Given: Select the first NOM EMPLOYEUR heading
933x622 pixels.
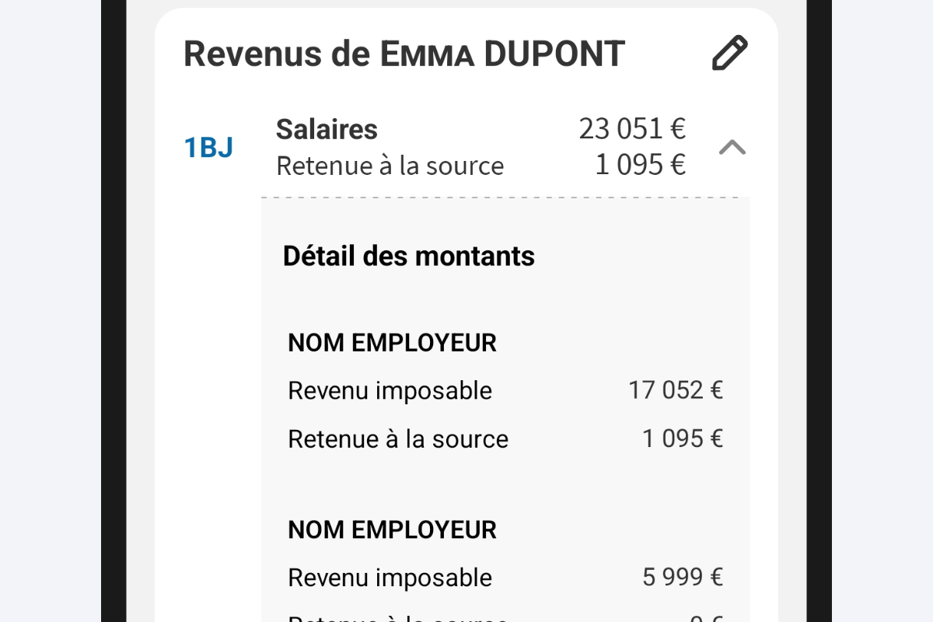Looking at the screenshot, I should [392, 343].
